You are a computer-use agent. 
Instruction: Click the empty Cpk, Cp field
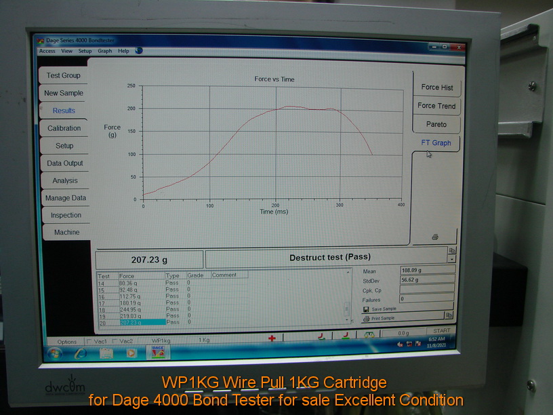(427, 289)
